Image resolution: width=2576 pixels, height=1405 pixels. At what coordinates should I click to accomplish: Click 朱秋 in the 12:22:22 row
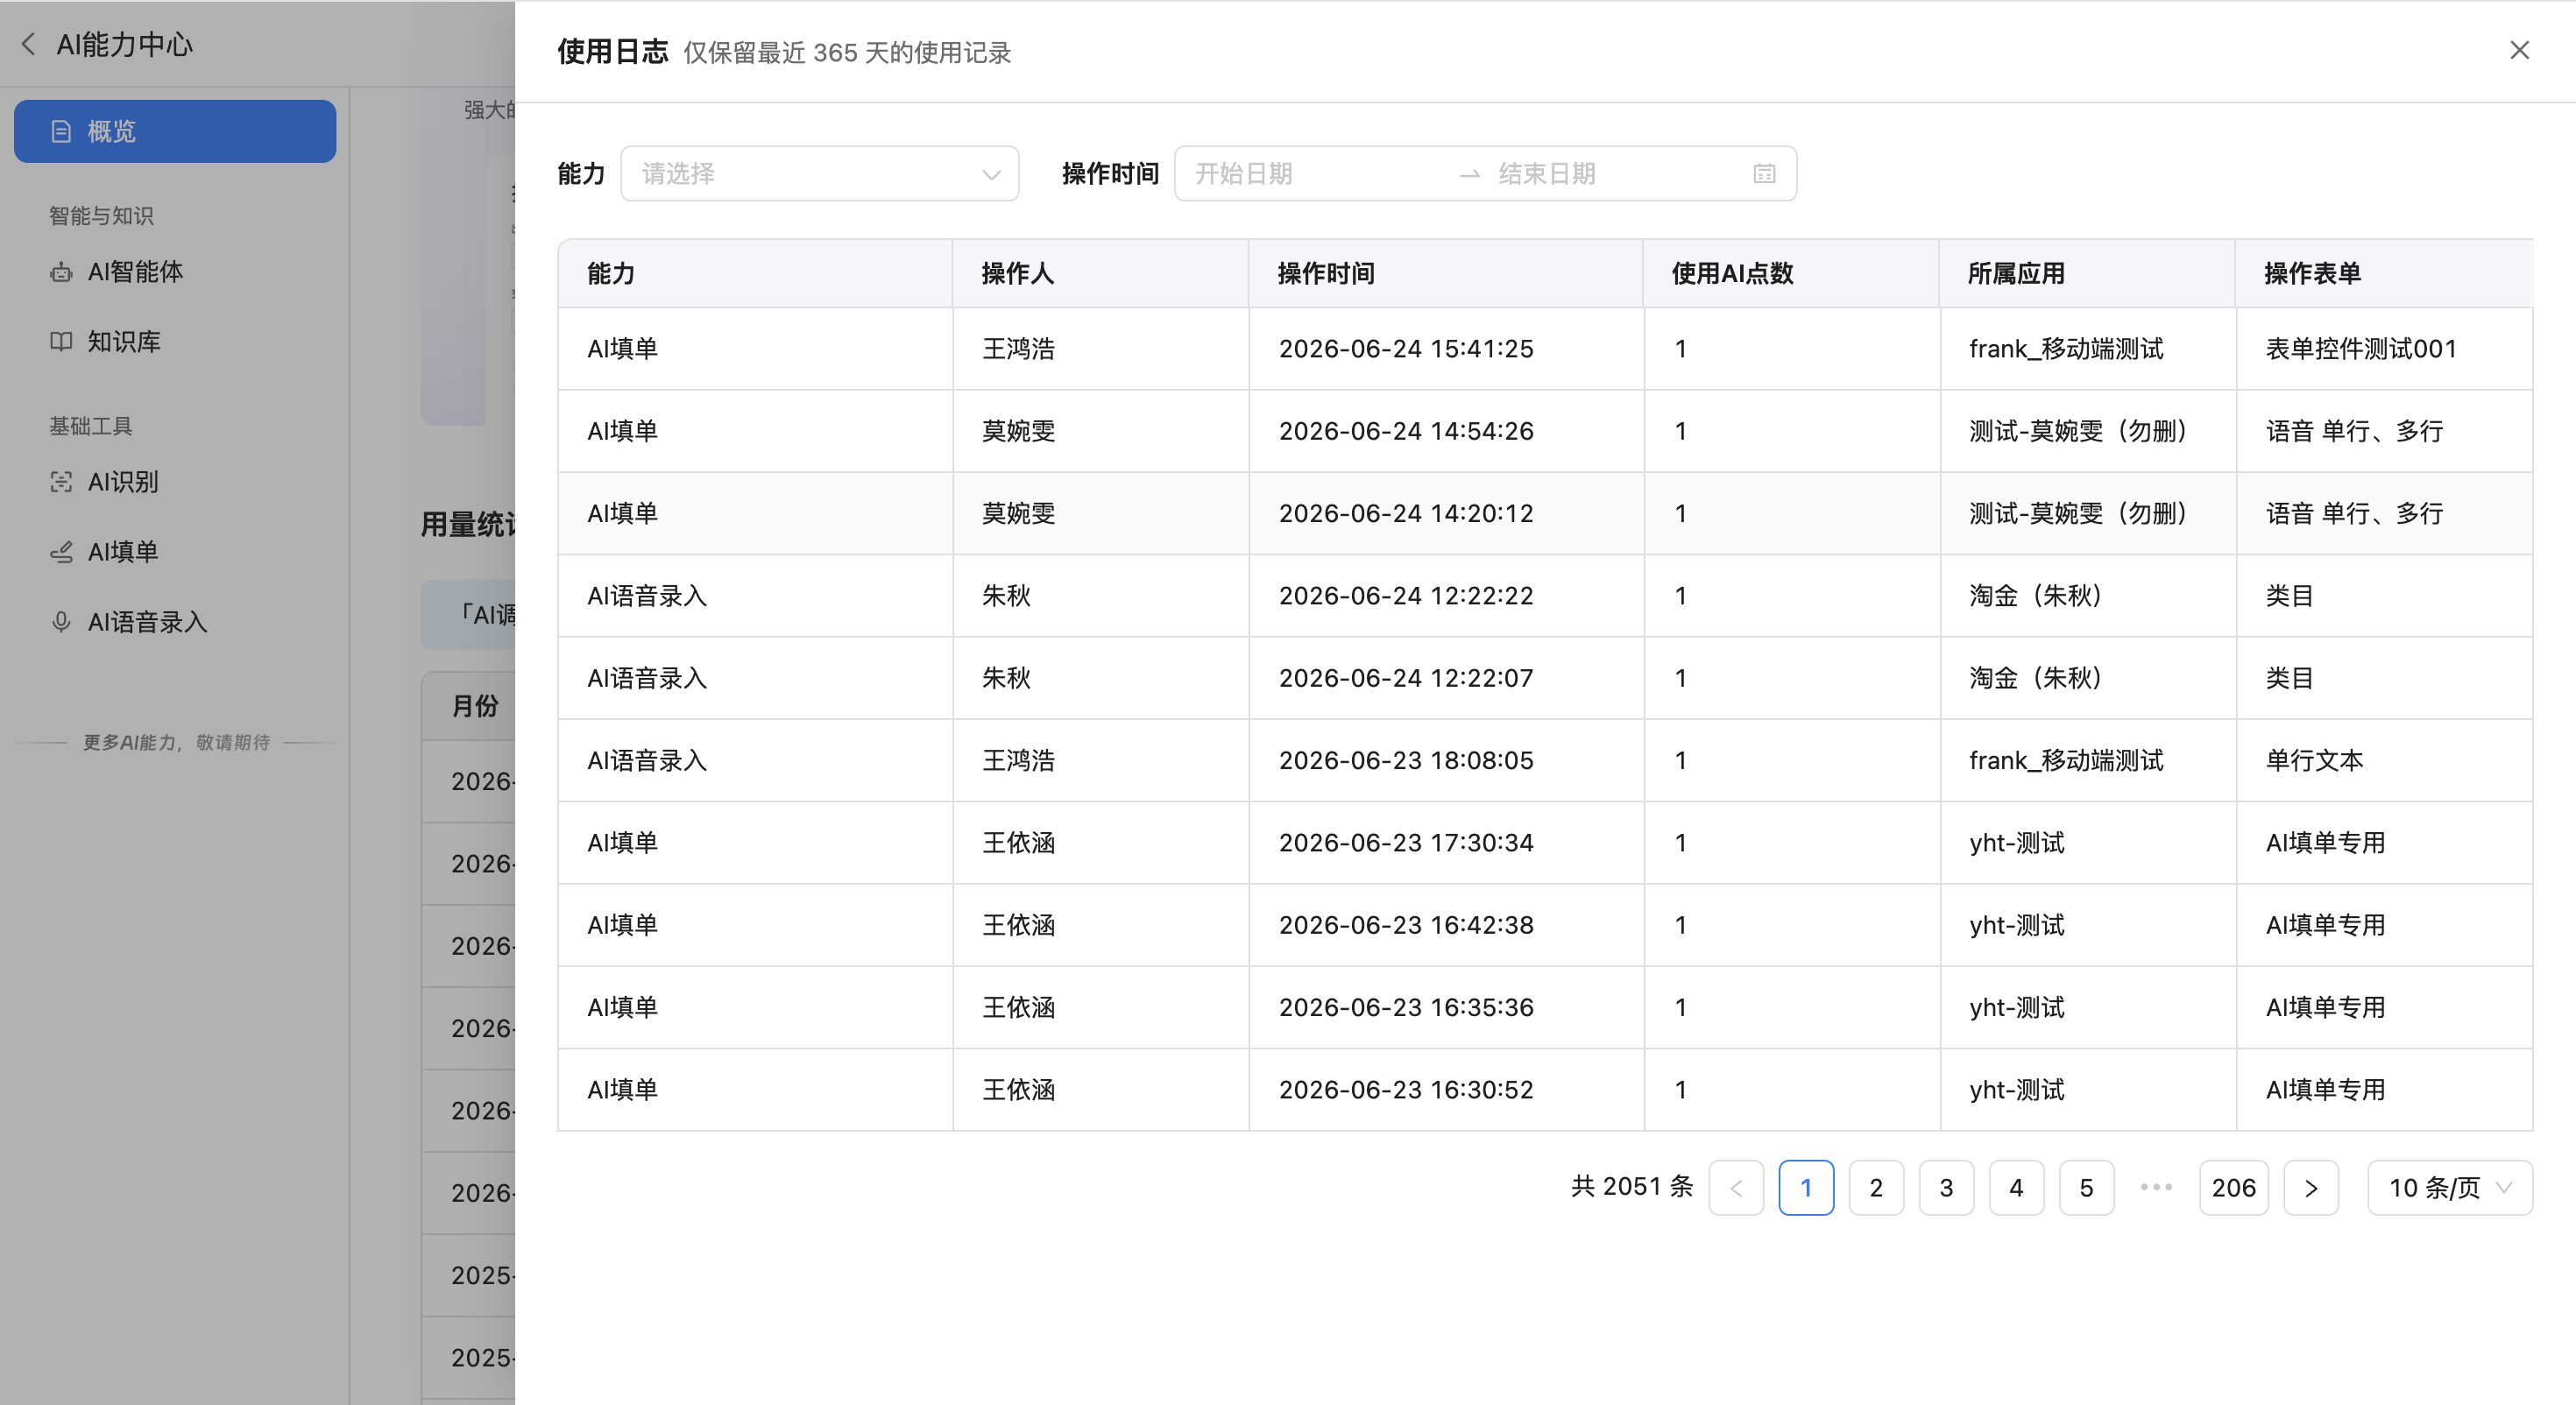[x=1006, y=596]
